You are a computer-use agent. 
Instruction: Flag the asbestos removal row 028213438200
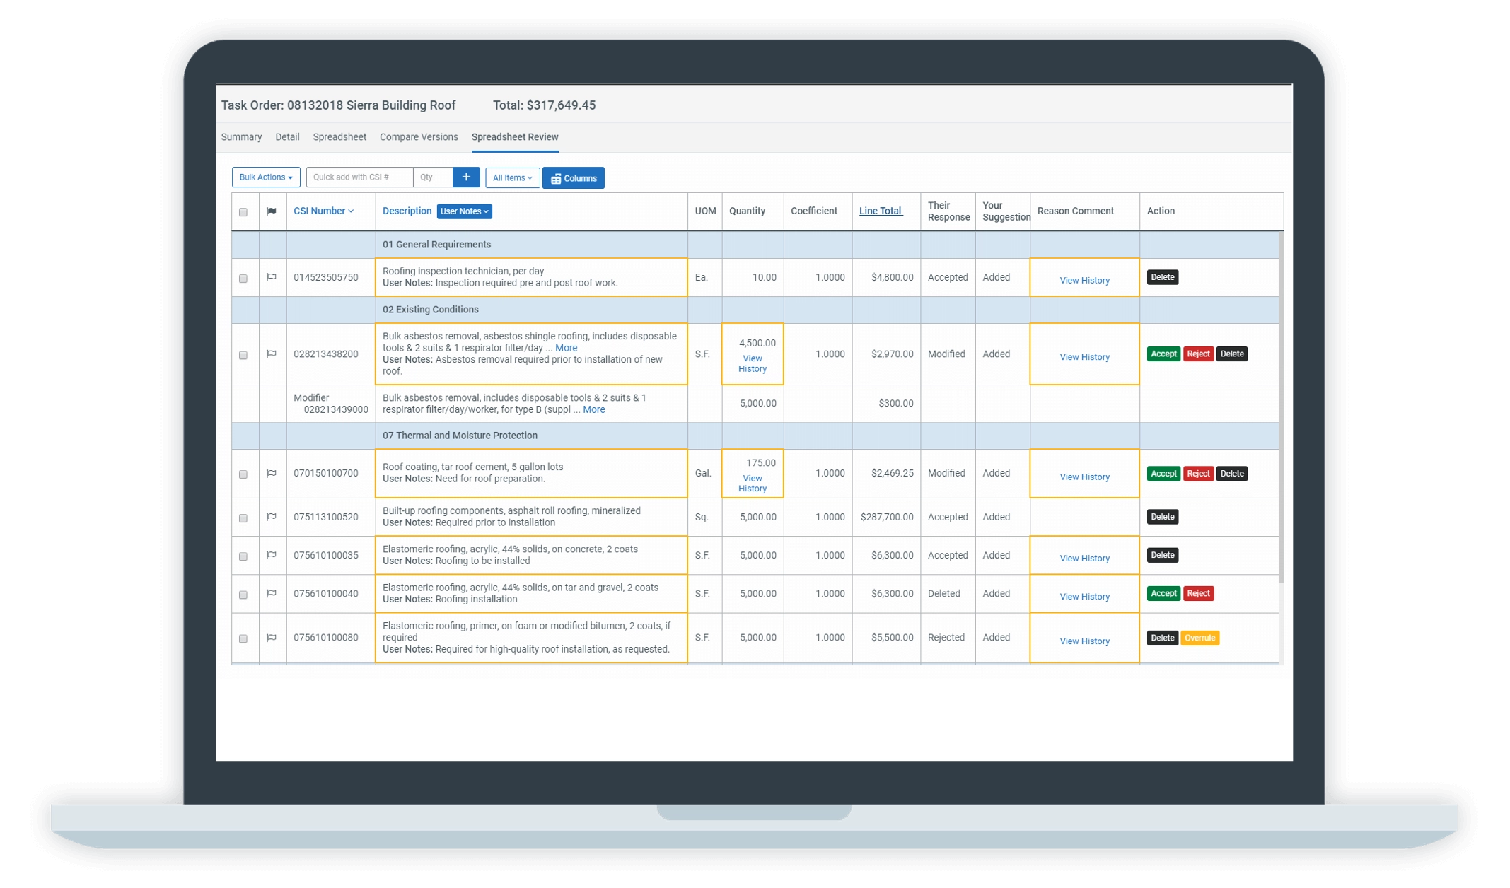[x=272, y=354]
